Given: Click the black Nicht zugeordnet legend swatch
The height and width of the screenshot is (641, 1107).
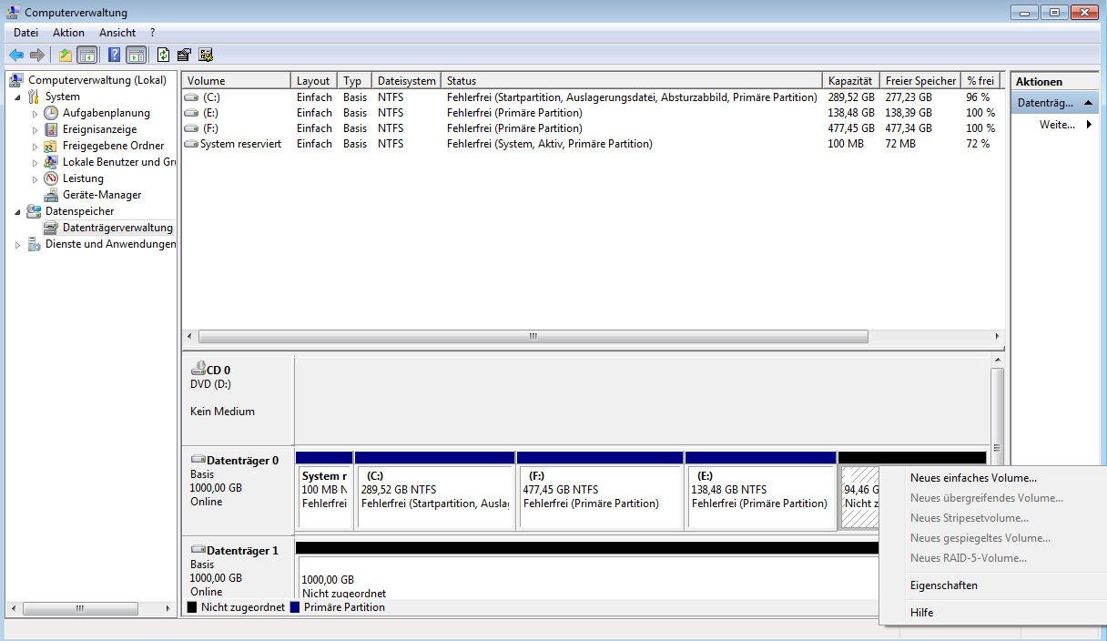Looking at the screenshot, I should point(192,607).
